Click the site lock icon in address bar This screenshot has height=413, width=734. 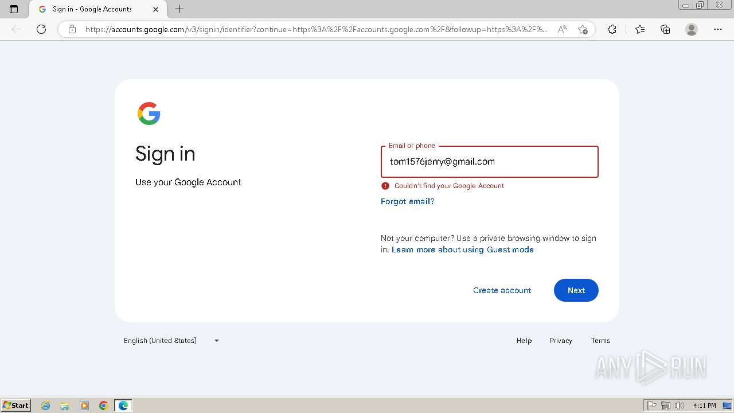tap(72, 29)
